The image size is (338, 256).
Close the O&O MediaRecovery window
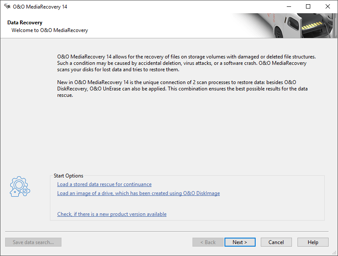pos(328,6)
